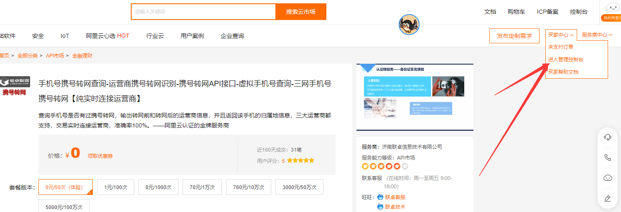This screenshot has width=621, height=212.
Task: Select the 0元/50次（体验） package
Action: click(66, 187)
